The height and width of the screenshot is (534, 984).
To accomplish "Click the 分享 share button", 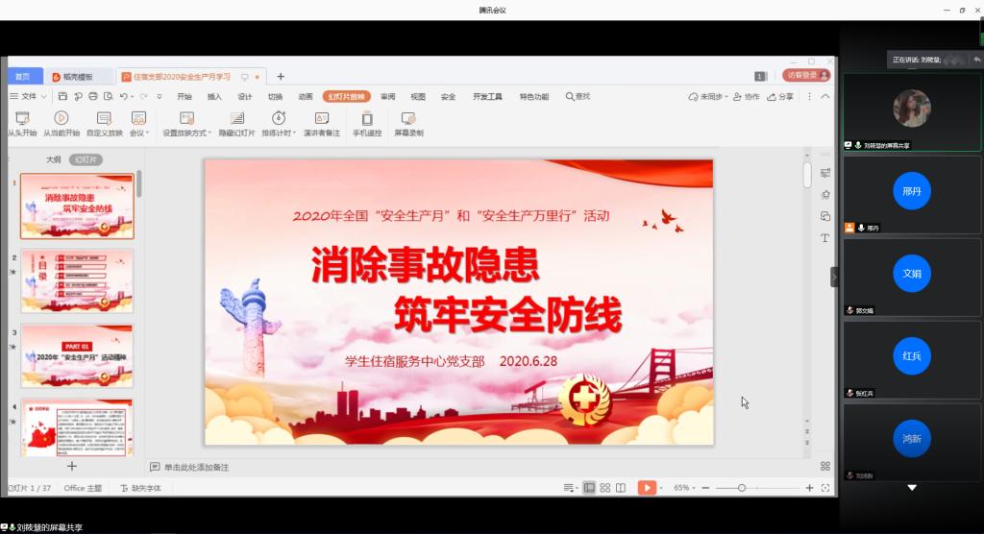I will [x=781, y=96].
